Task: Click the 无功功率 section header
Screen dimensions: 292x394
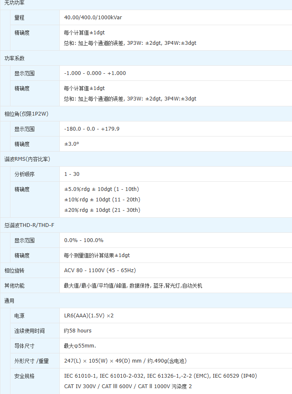Action: (x=14, y=3)
